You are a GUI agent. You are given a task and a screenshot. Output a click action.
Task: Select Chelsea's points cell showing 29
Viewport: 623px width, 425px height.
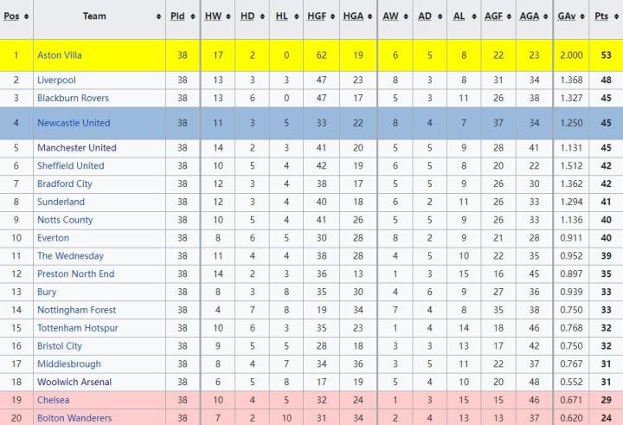(606, 400)
